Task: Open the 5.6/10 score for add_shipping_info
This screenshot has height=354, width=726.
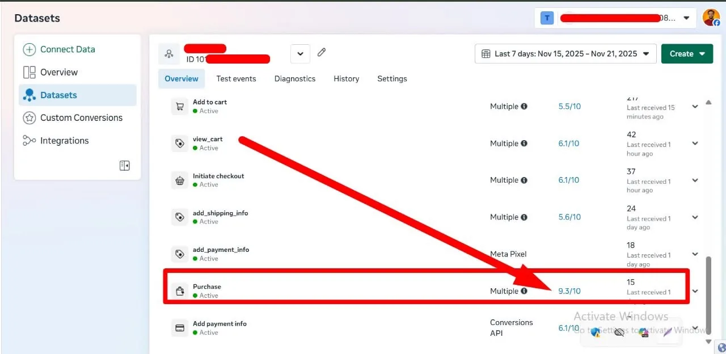Action: (569, 217)
